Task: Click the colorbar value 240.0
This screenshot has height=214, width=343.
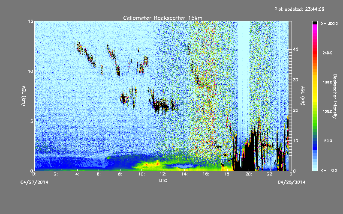Action: (x=328, y=53)
